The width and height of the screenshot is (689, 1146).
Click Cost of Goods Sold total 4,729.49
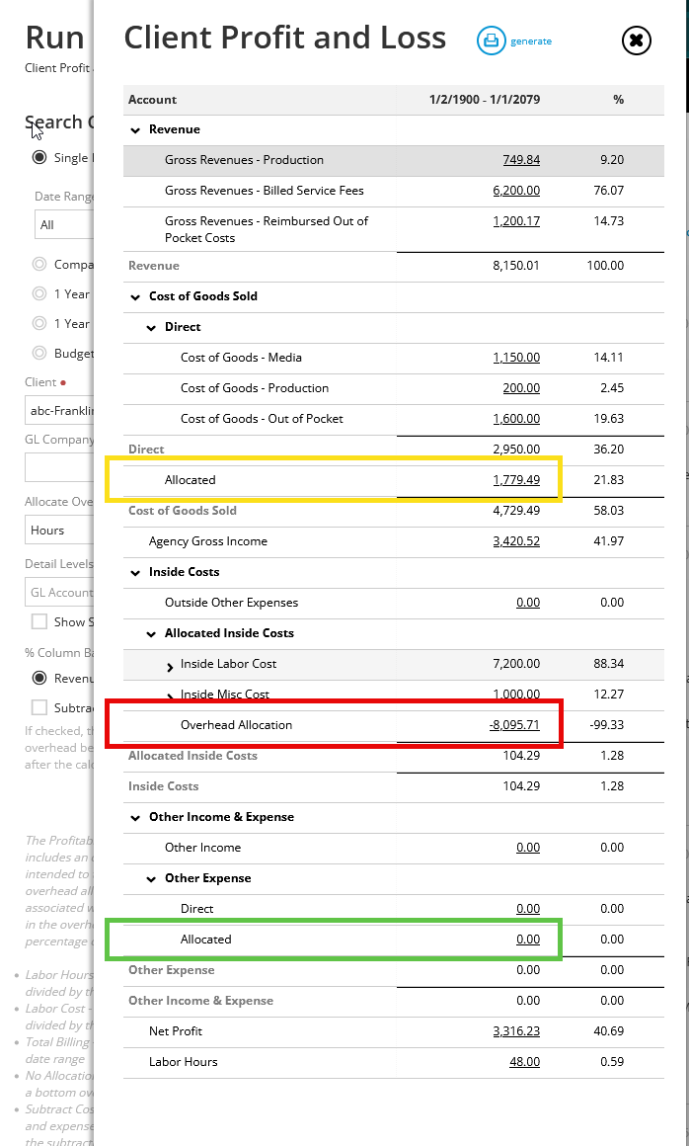pos(516,510)
